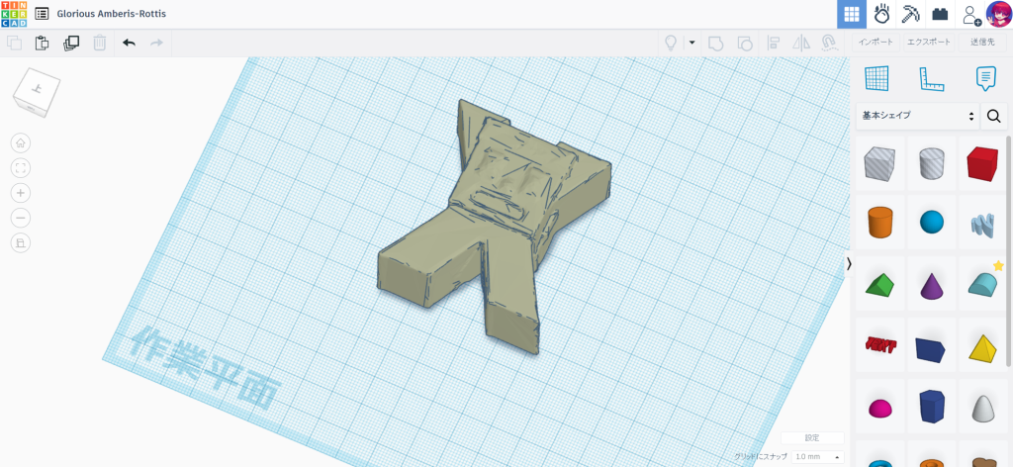Open the 基本シェイプ shape category dropdown
The width and height of the screenshot is (1013, 467).
coord(917,117)
